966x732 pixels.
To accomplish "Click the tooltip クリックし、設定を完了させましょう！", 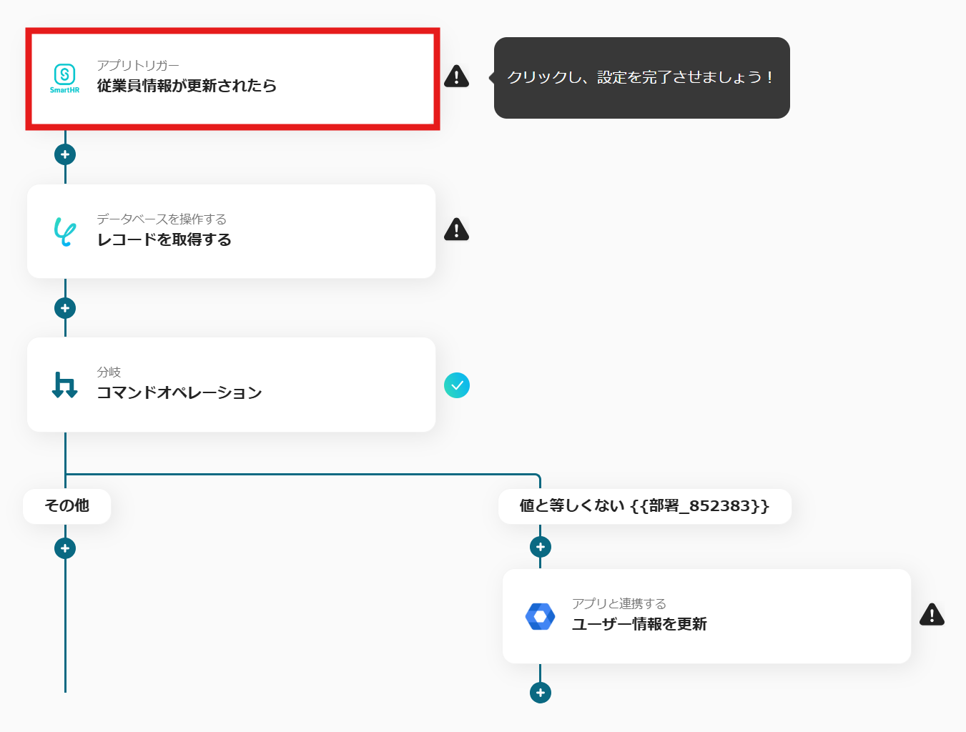I will coord(641,78).
